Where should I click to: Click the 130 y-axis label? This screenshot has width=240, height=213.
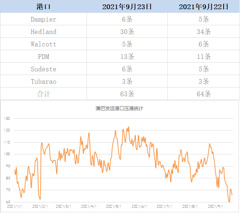[x=7, y=118]
